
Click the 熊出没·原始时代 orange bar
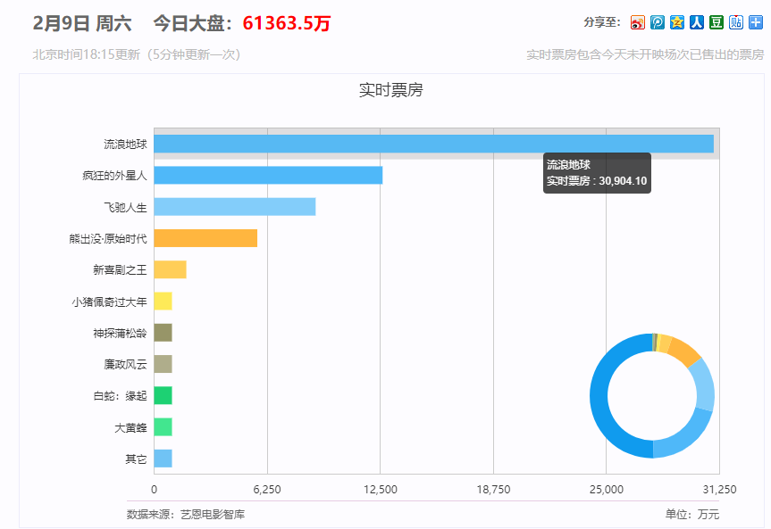[x=205, y=238]
